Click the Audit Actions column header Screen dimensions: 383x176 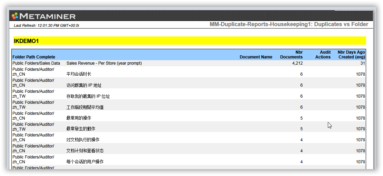[323, 55]
